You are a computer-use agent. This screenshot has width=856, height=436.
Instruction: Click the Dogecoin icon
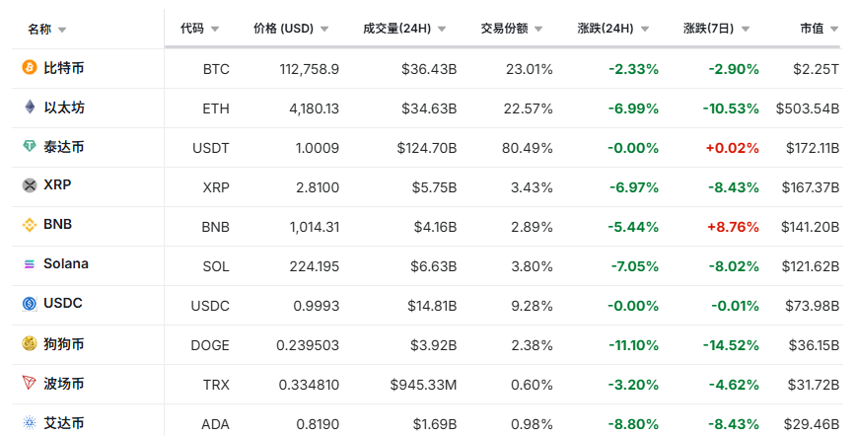pyautogui.click(x=30, y=344)
